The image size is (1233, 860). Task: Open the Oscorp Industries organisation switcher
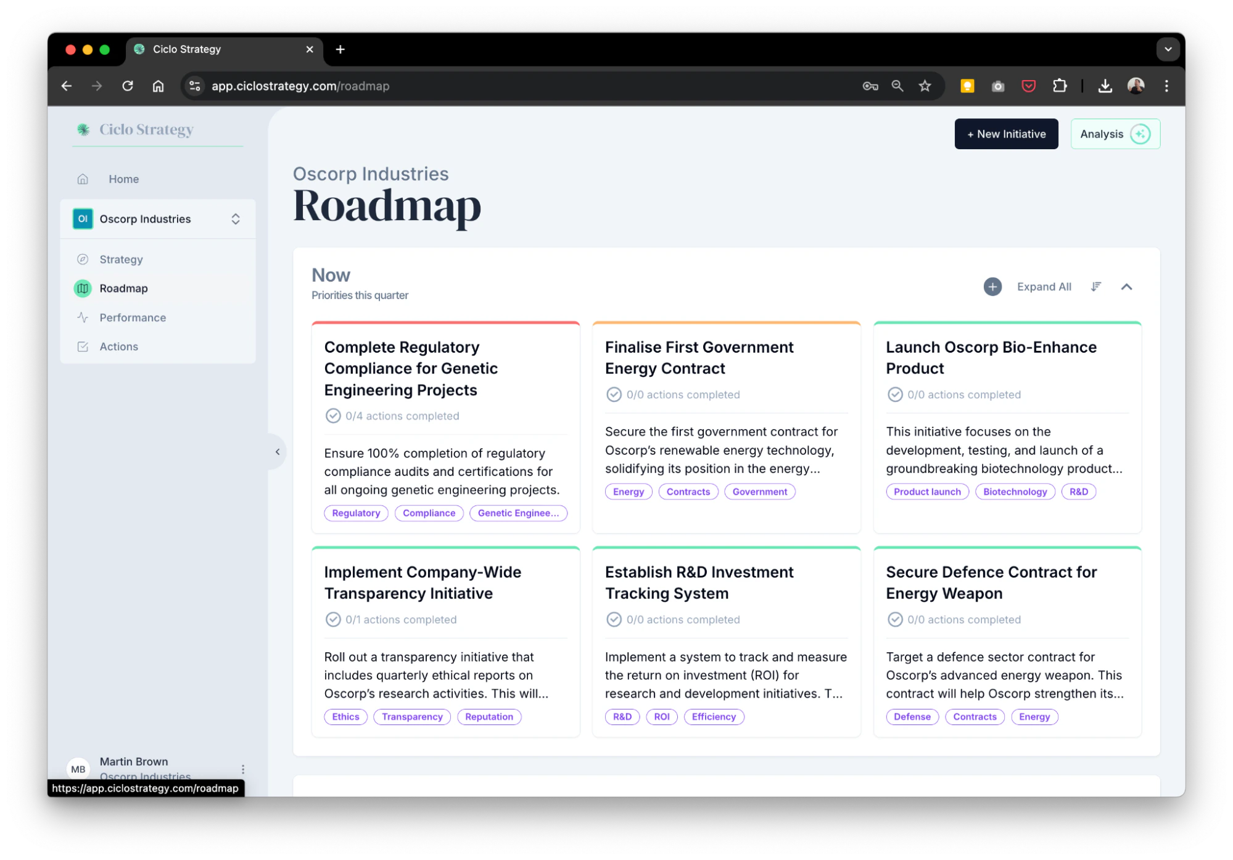tap(158, 219)
